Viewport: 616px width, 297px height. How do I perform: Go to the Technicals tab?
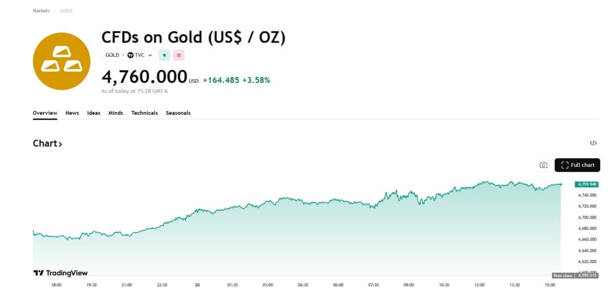coord(144,113)
